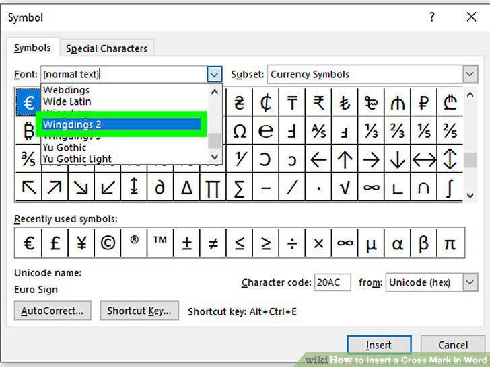The height and width of the screenshot is (367, 490).
Task: Select the one third ⅓ fraction
Action: [x=371, y=130]
